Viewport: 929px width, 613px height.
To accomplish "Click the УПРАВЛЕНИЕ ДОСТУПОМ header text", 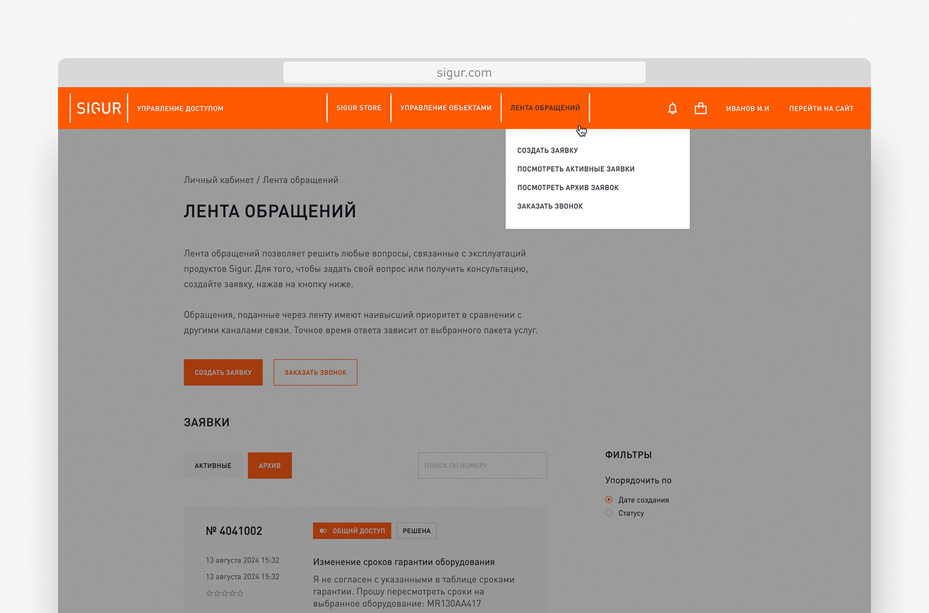I will (x=180, y=108).
